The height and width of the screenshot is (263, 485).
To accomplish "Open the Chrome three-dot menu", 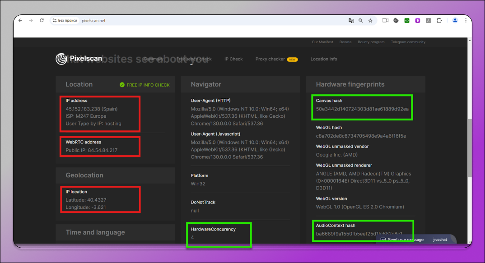I will click(465, 20).
